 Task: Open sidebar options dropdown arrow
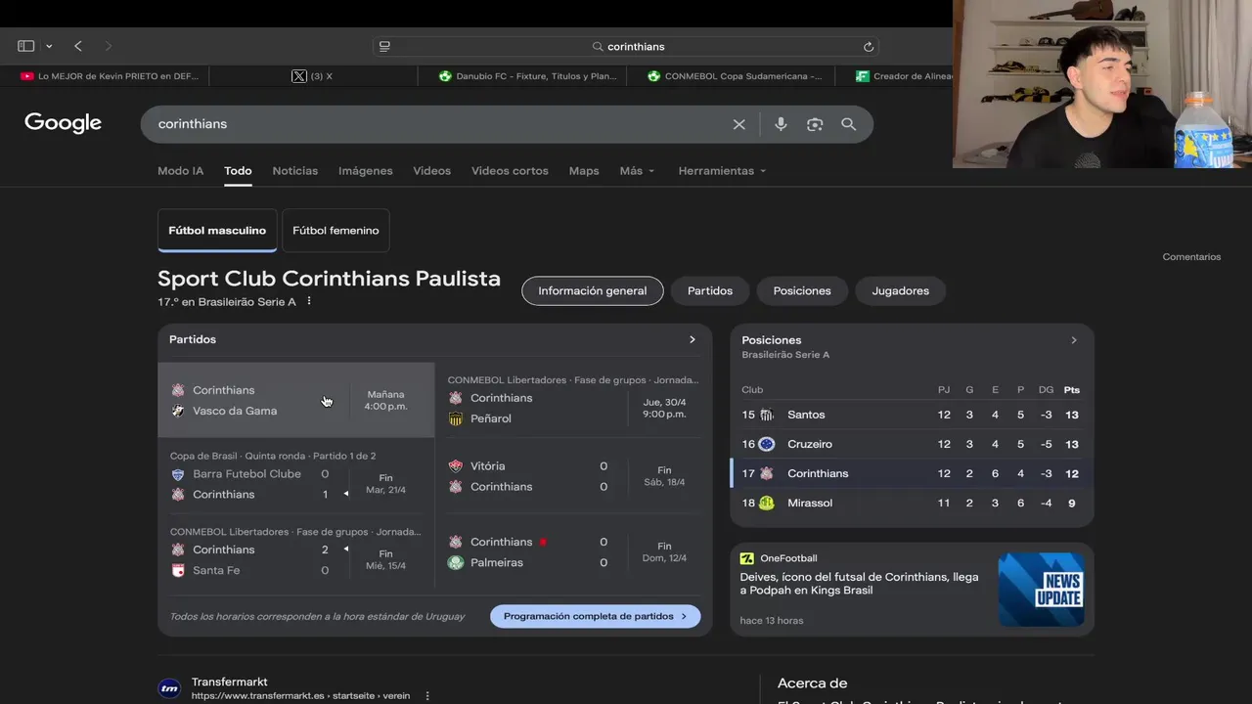49,46
